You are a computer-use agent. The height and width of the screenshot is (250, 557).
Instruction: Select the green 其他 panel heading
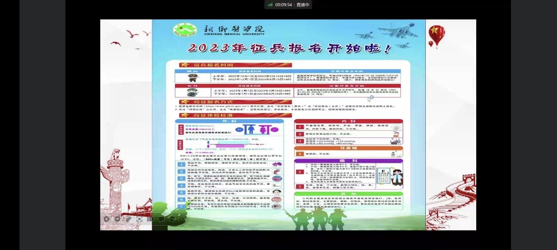348,194
